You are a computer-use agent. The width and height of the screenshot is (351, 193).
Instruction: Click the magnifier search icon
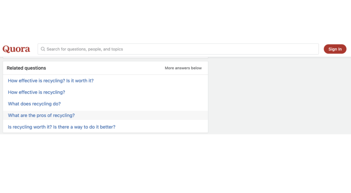43,49
